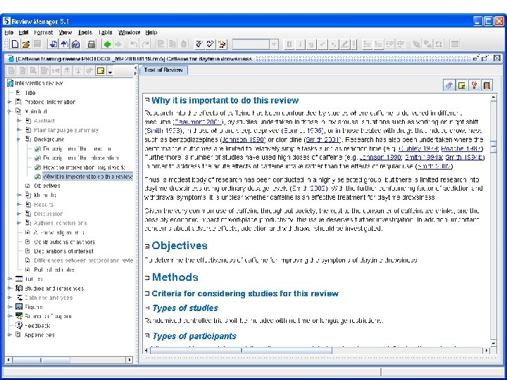Viewport: 507px width, 380px height.
Task: Select Contributions of authors tree item
Action: [x=64, y=241]
